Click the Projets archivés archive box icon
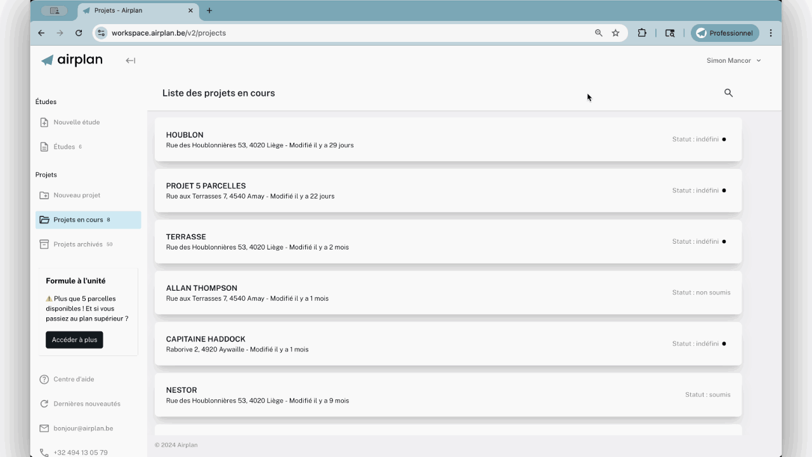 44,244
